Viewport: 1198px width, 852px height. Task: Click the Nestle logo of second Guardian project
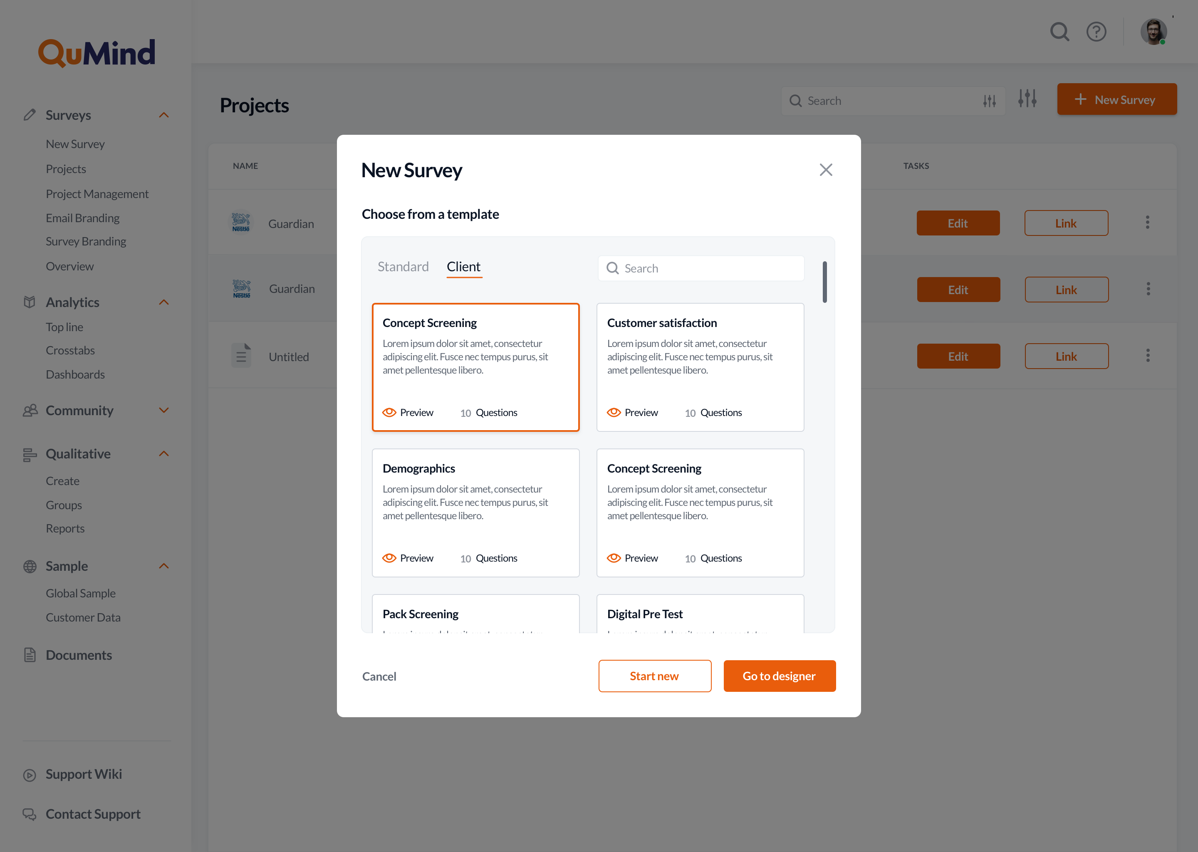(241, 289)
